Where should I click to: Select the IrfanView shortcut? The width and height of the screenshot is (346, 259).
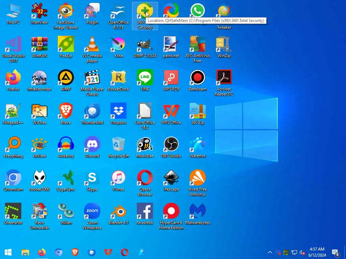(x=39, y=13)
